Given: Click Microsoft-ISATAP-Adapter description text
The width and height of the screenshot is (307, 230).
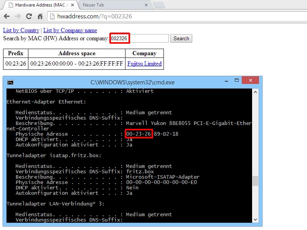Looking at the screenshot, I should 163,177.
